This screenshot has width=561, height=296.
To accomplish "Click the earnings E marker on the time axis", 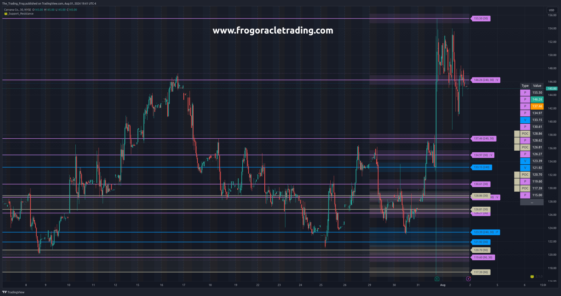I will pyautogui.click(x=437, y=279).
